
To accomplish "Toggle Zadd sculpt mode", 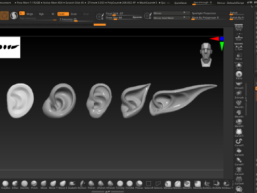I will [x=63, y=14].
